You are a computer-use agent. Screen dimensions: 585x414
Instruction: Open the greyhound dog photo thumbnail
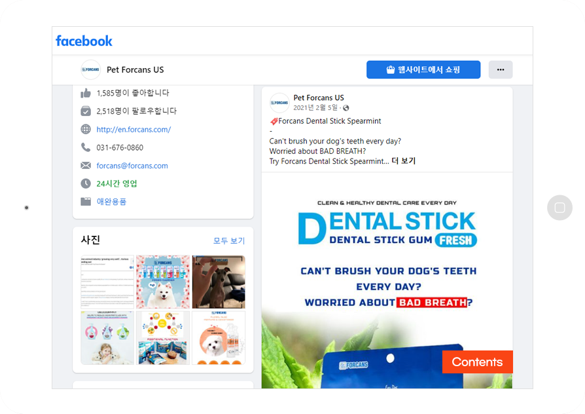click(x=219, y=282)
